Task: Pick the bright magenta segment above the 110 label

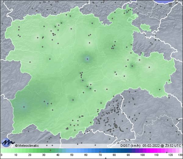Action: 156,150
